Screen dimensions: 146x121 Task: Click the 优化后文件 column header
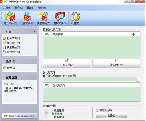click(94, 85)
